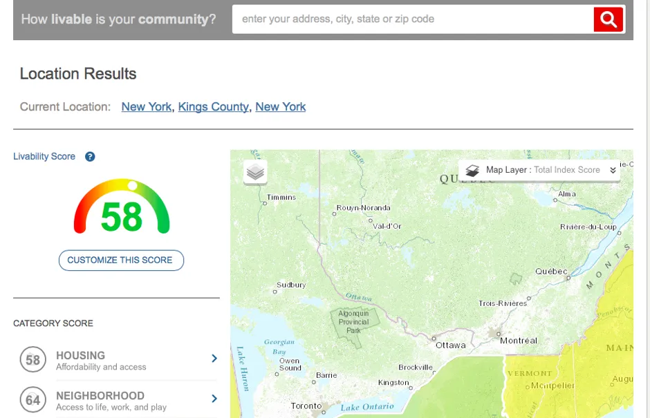Click the Neighborhood score circle 64
650x418 pixels.
(32, 400)
